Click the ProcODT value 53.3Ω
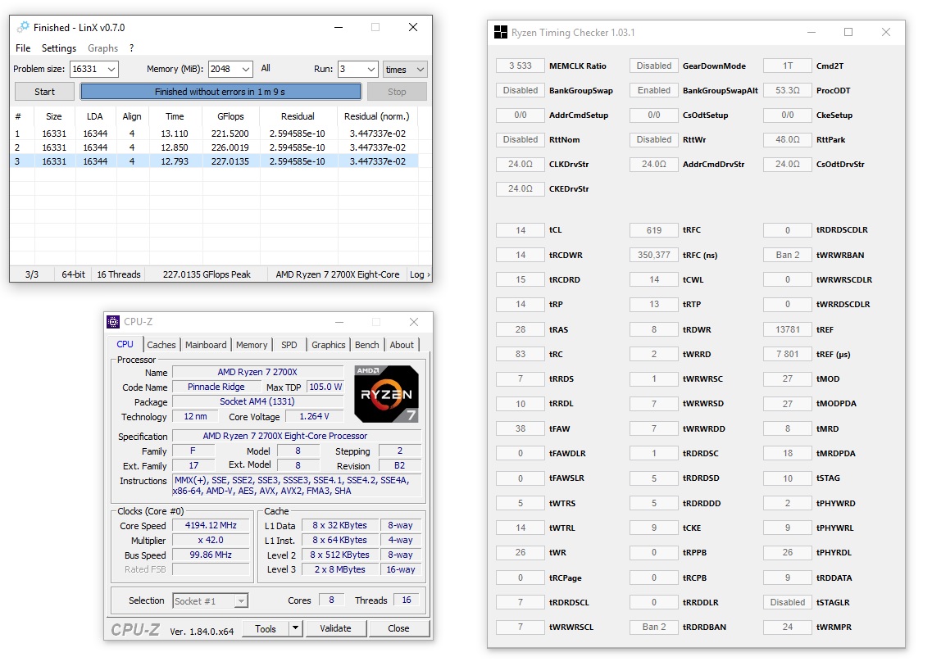The image size is (932, 666). [x=788, y=90]
